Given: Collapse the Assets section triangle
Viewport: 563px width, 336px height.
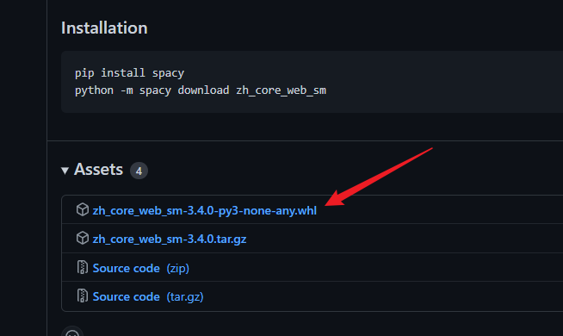Looking at the screenshot, I should (x=65, y=171).
